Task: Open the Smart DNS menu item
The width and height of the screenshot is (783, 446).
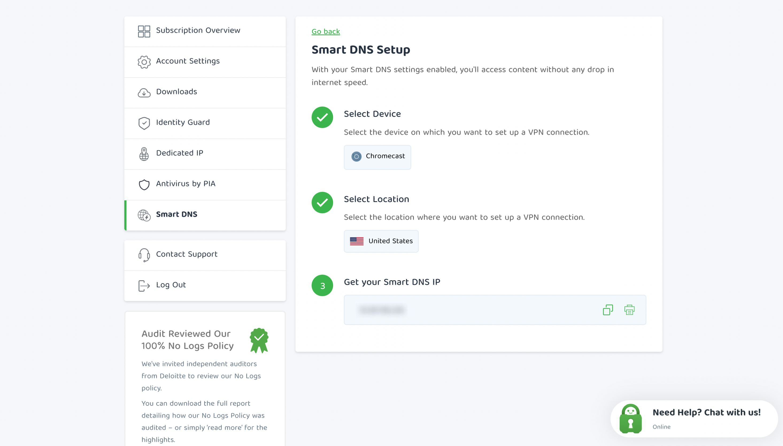Action: [x=205, y=215]
